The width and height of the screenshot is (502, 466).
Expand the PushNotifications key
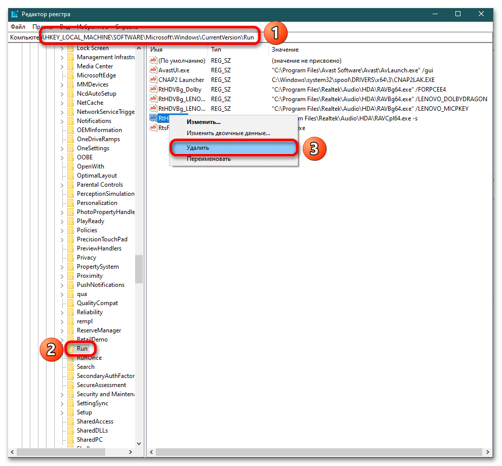click(x=62, y=285)
